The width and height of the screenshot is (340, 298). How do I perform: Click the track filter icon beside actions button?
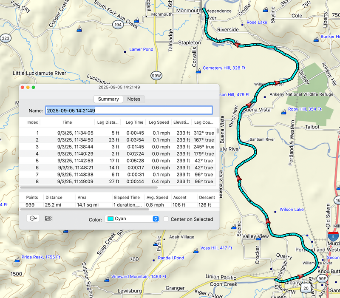click(x=48, y=219)
